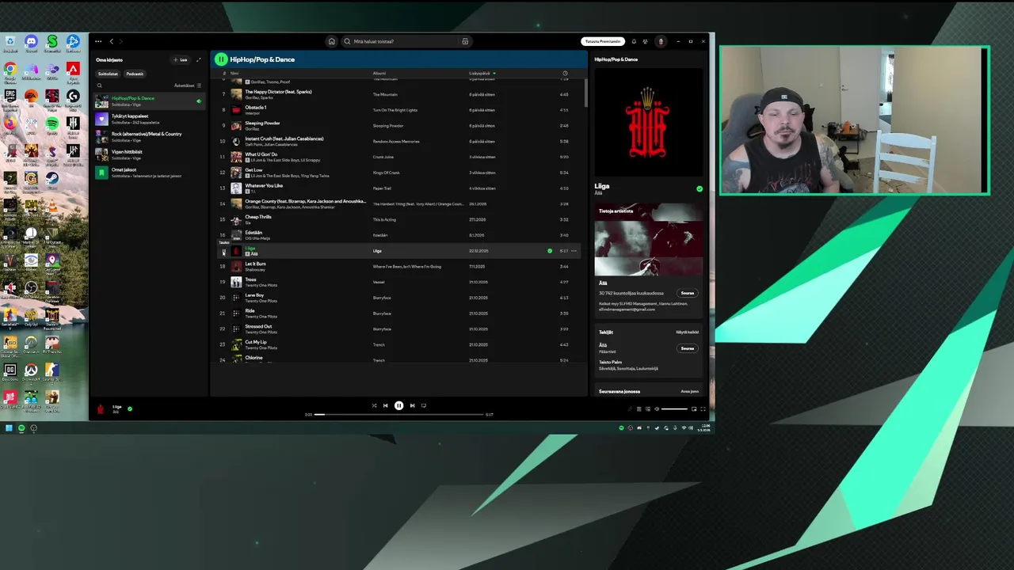
Task: Enter full screen from the player bar
Action: pyautogui.click(x=703, y=409)
